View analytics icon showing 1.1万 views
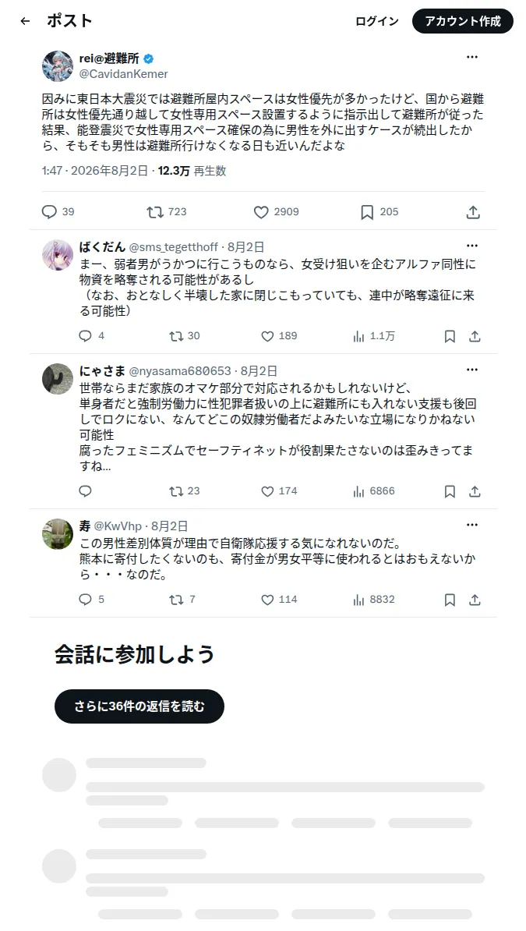The height and width of the screenshot is (931, 526). coord(358,336)
